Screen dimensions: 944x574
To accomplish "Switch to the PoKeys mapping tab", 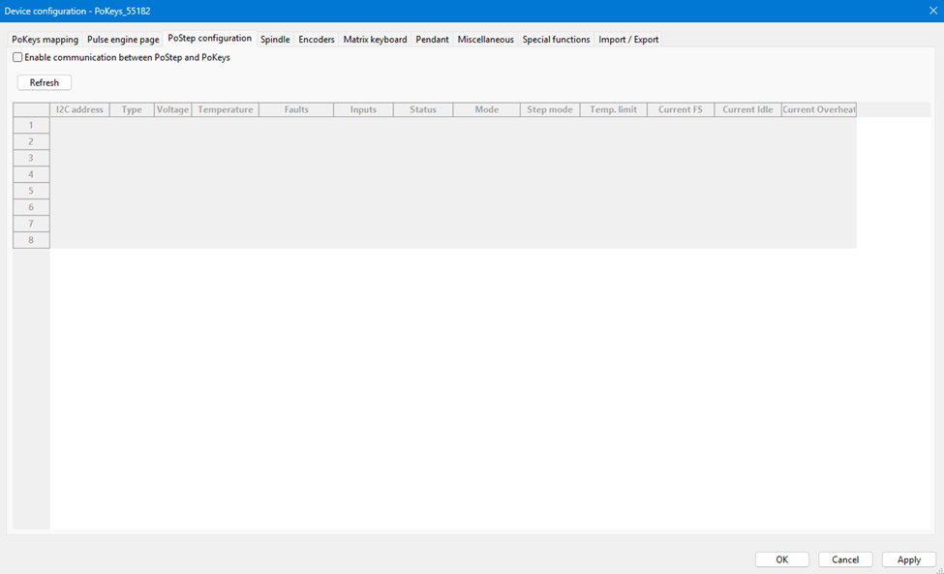I will pos(45,40).
